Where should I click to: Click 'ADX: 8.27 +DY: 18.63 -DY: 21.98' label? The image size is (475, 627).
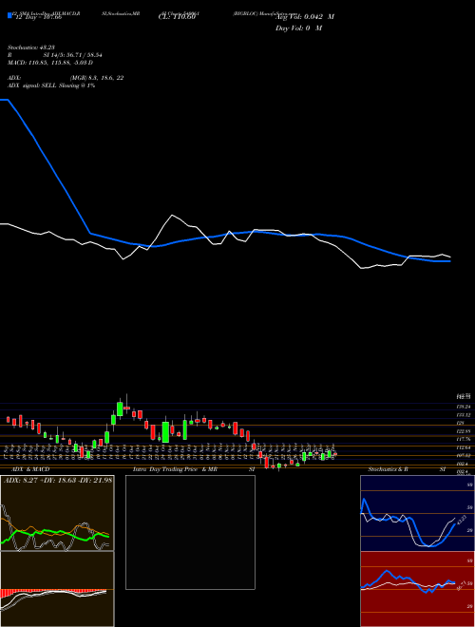[58, 481]
